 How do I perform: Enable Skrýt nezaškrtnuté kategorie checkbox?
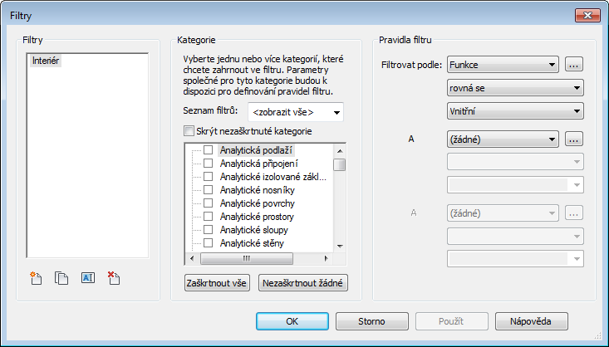tap(188, 131)
